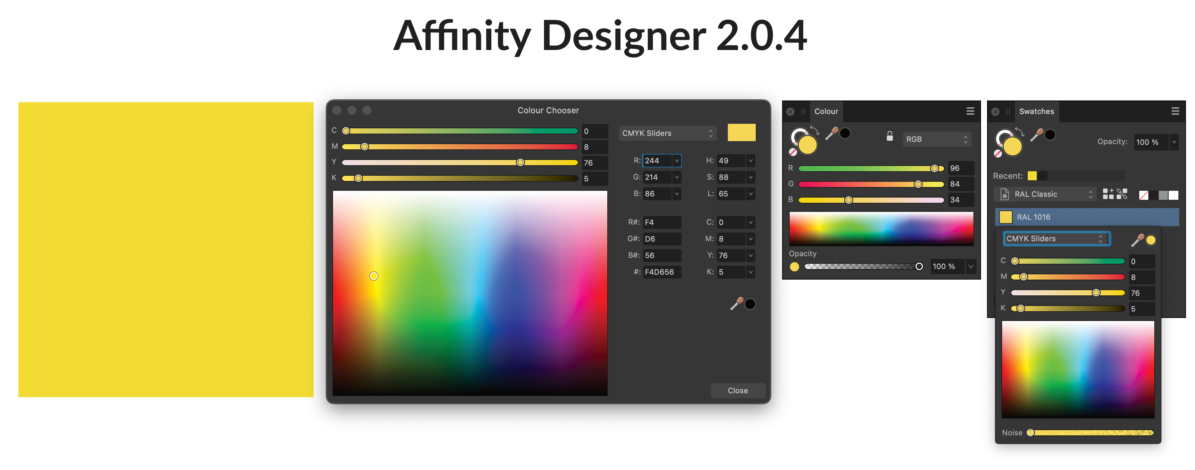Click the picked yellow well in swatch popup
Viewport: 1195px width, 470px height.
pos(1151,240)
